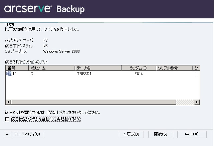
Task: Click the horizontal scrollbar thumb in session list
Action: pyautogui.click(x=93, y=102)
